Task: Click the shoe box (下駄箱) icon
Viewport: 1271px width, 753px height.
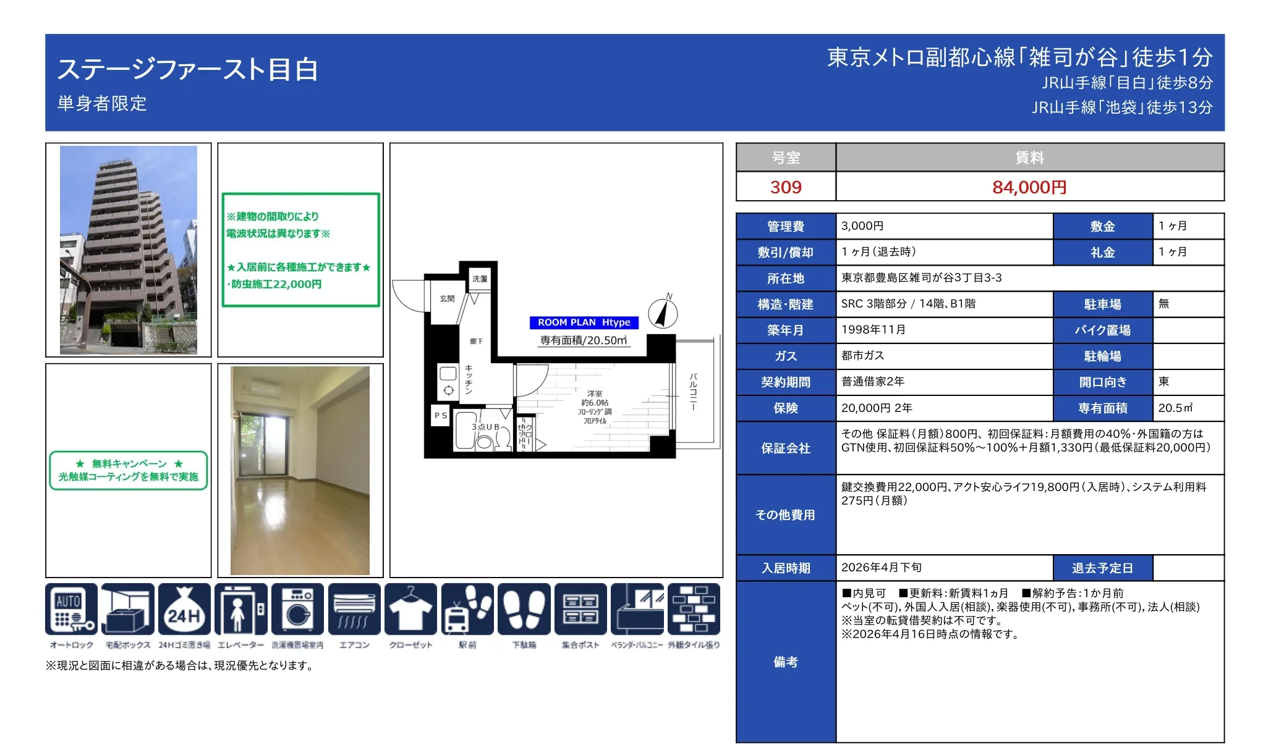Action: [x=524, y=610]
